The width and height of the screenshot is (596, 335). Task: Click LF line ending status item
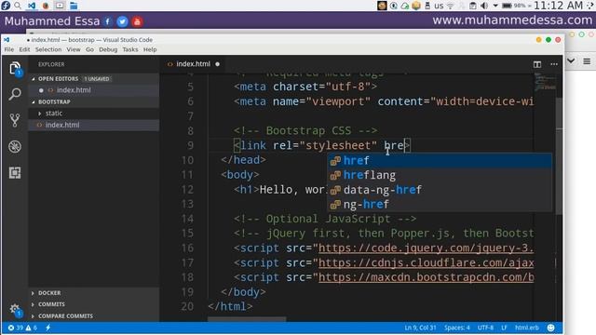point(504,328)
